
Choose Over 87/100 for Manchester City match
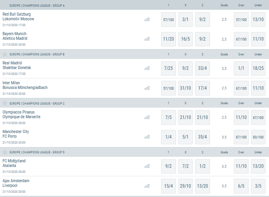(x=241, y=137)
